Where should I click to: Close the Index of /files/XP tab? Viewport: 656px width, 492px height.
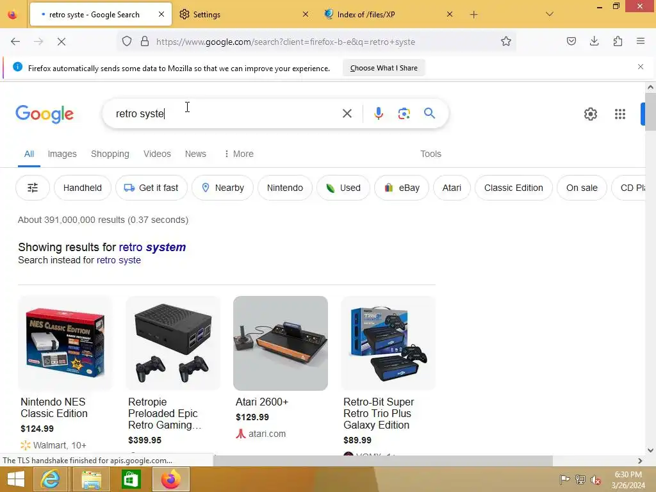[449, 14]
